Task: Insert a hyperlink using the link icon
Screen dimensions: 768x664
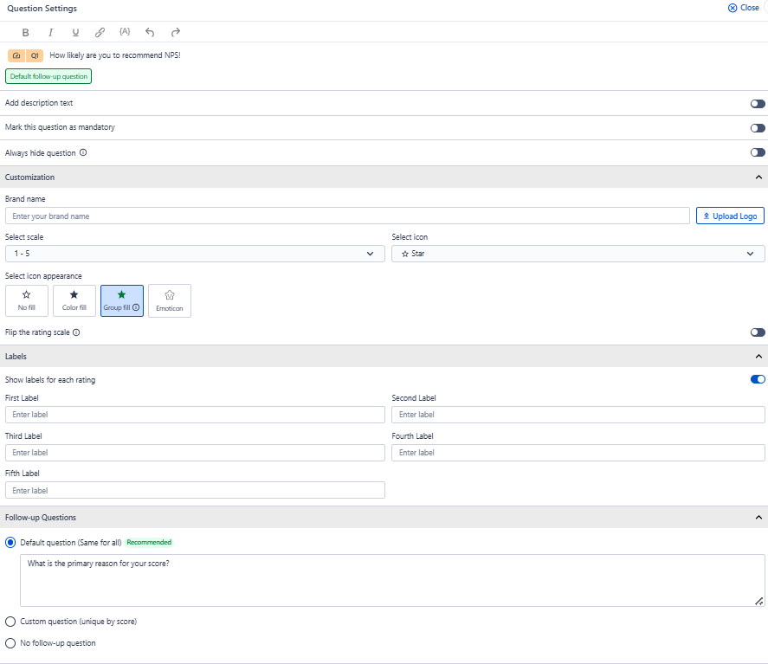Action: tap(100, 32)
